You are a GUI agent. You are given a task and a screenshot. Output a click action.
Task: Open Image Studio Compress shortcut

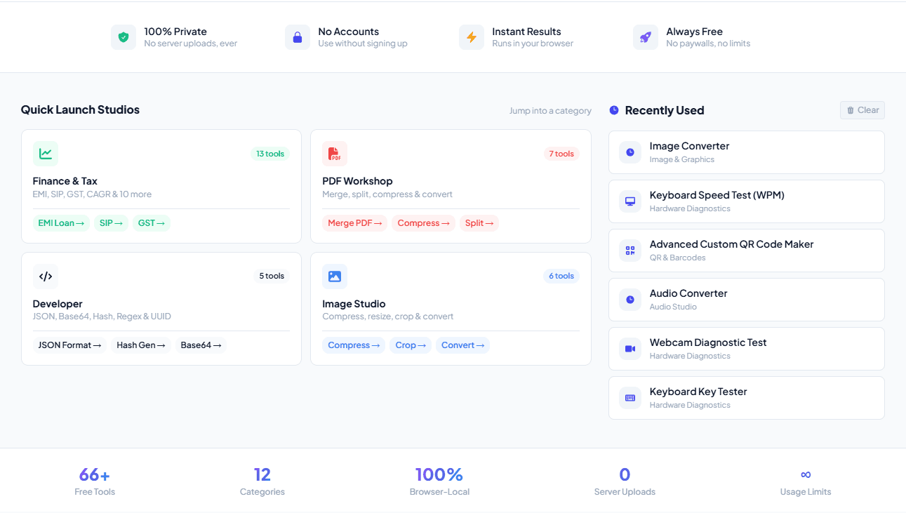[354, 345]
